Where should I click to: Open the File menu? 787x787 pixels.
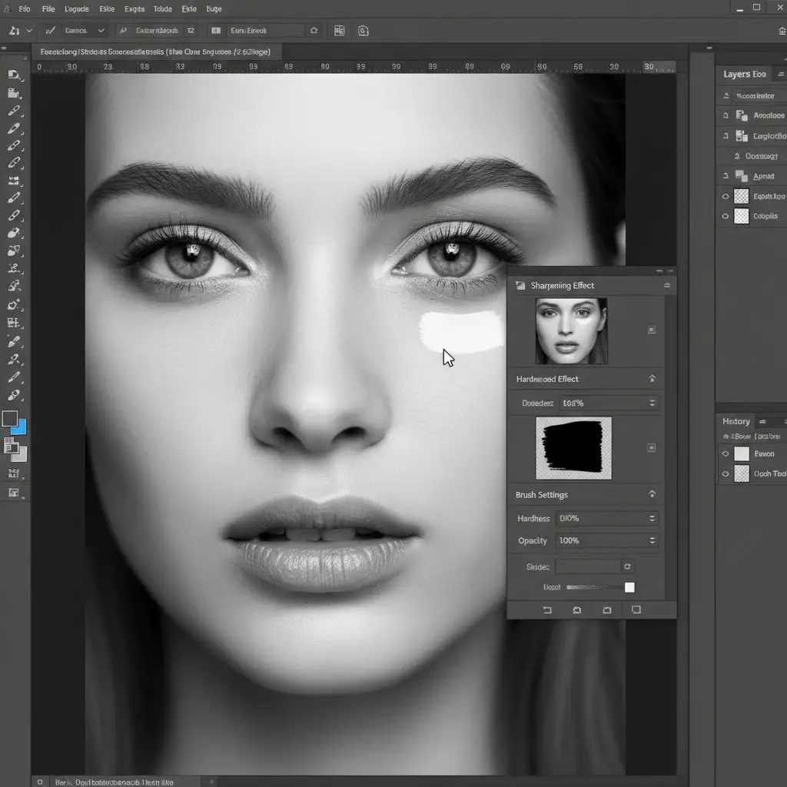pos(48,9)
